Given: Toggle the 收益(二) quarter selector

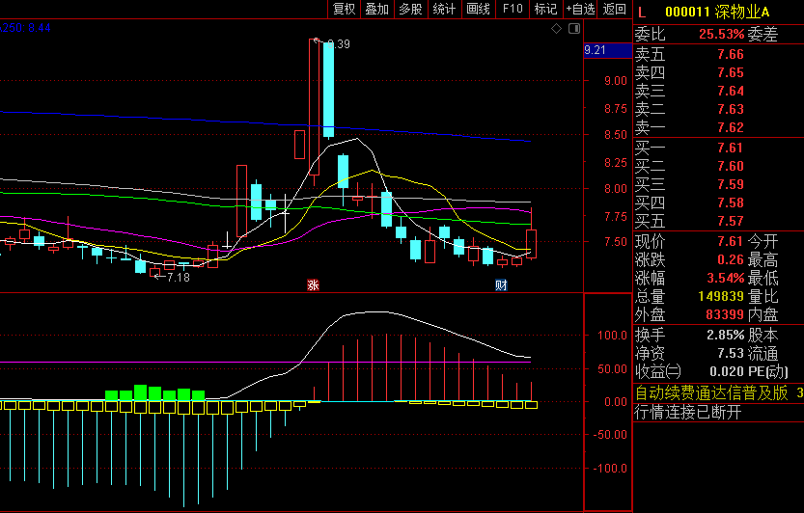Looking at the screenshot, I should tap(657, 372).
